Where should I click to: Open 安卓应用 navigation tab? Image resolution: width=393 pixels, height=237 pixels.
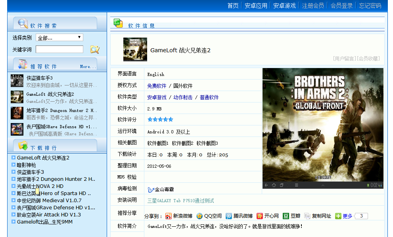256,6
